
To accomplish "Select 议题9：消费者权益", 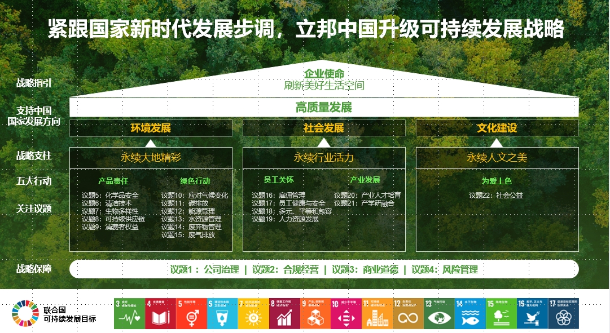I will coord(110,227).
